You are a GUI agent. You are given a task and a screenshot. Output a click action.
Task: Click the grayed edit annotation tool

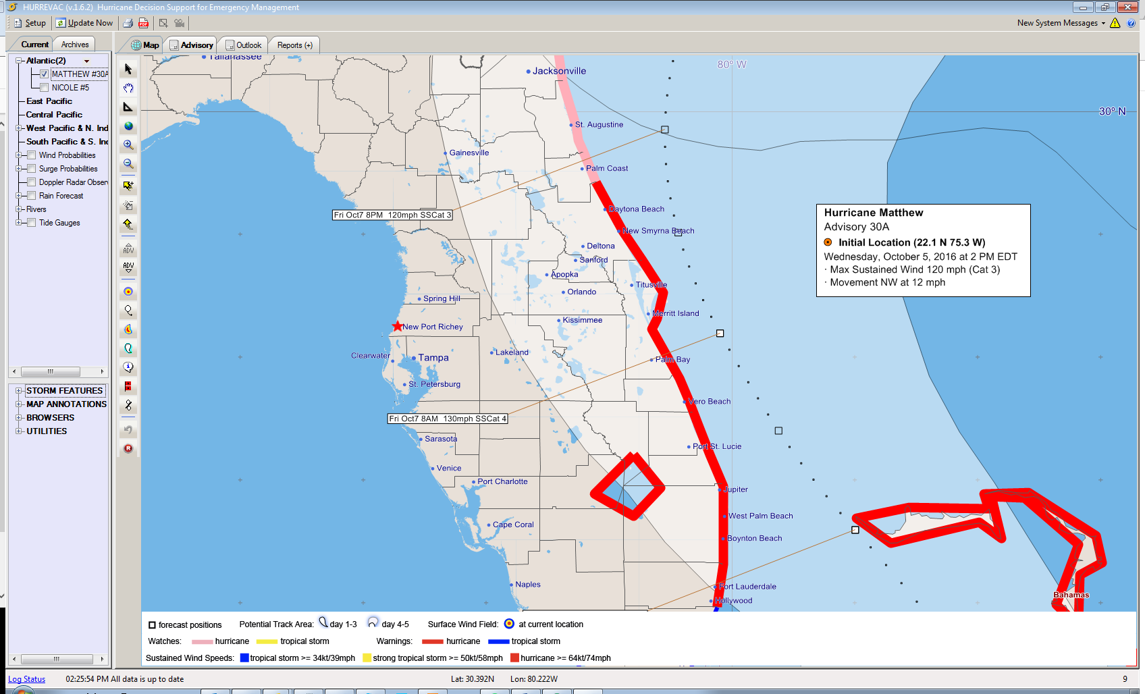coord(128,205)
